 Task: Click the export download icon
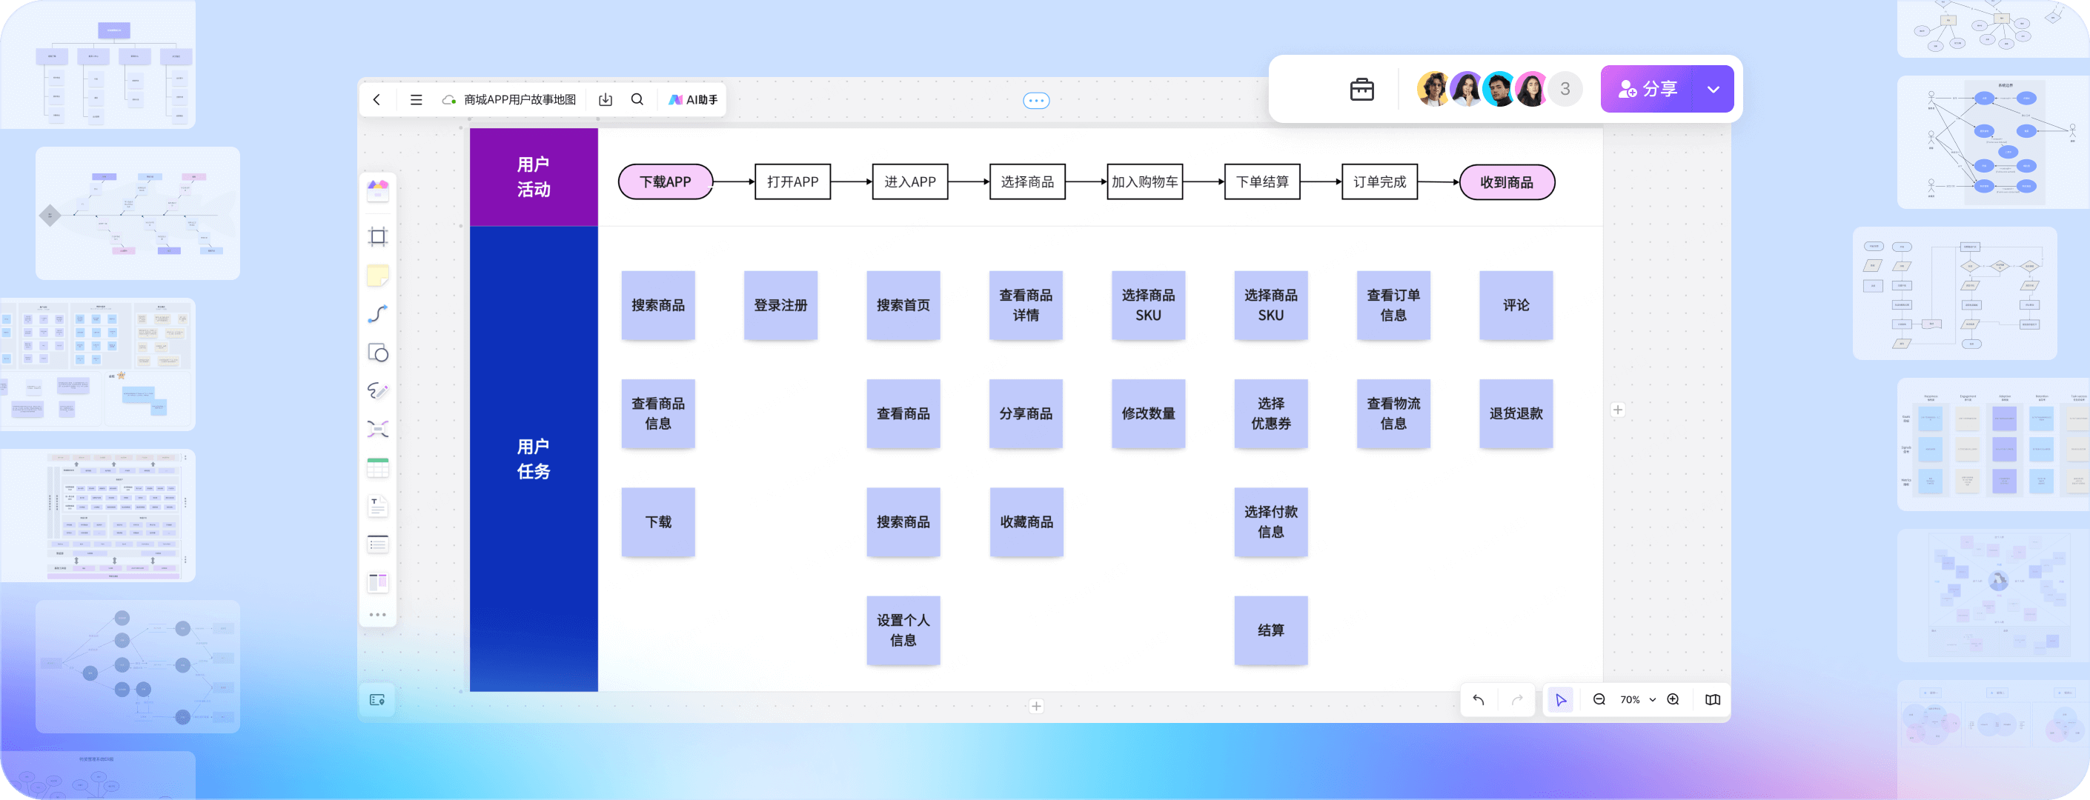click(x=606, y=100)
